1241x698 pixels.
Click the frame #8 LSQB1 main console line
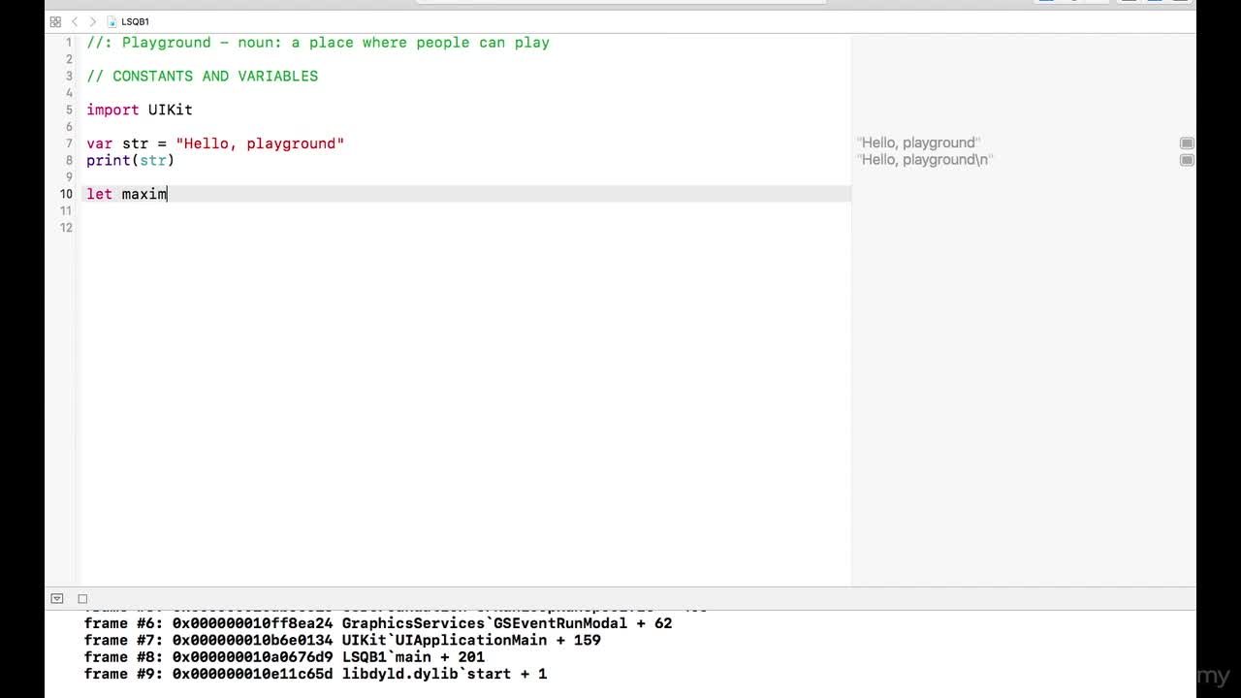284,657
